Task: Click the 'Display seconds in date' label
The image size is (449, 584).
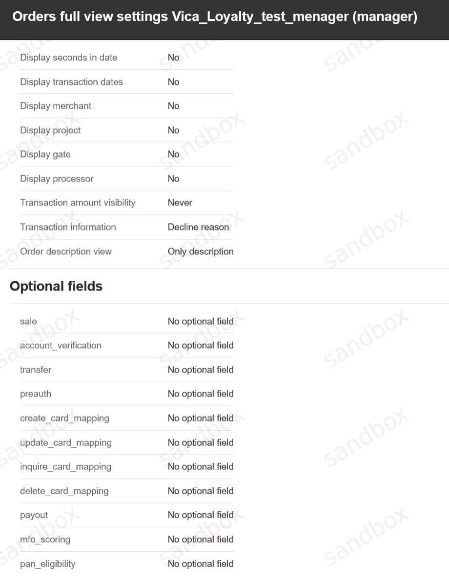Action: coord(68,58)
